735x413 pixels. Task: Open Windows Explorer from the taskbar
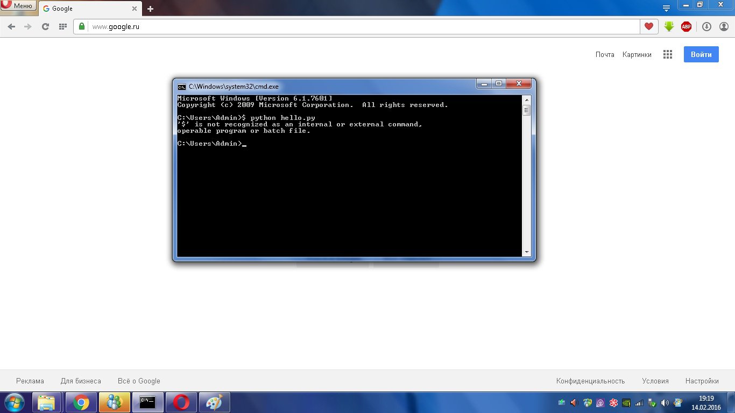pyautogui.click(x=47, y=402)
